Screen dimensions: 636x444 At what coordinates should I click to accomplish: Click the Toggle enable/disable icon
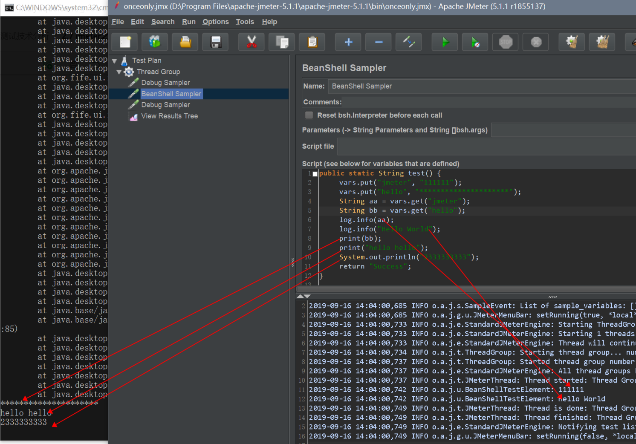click(409, 42)
